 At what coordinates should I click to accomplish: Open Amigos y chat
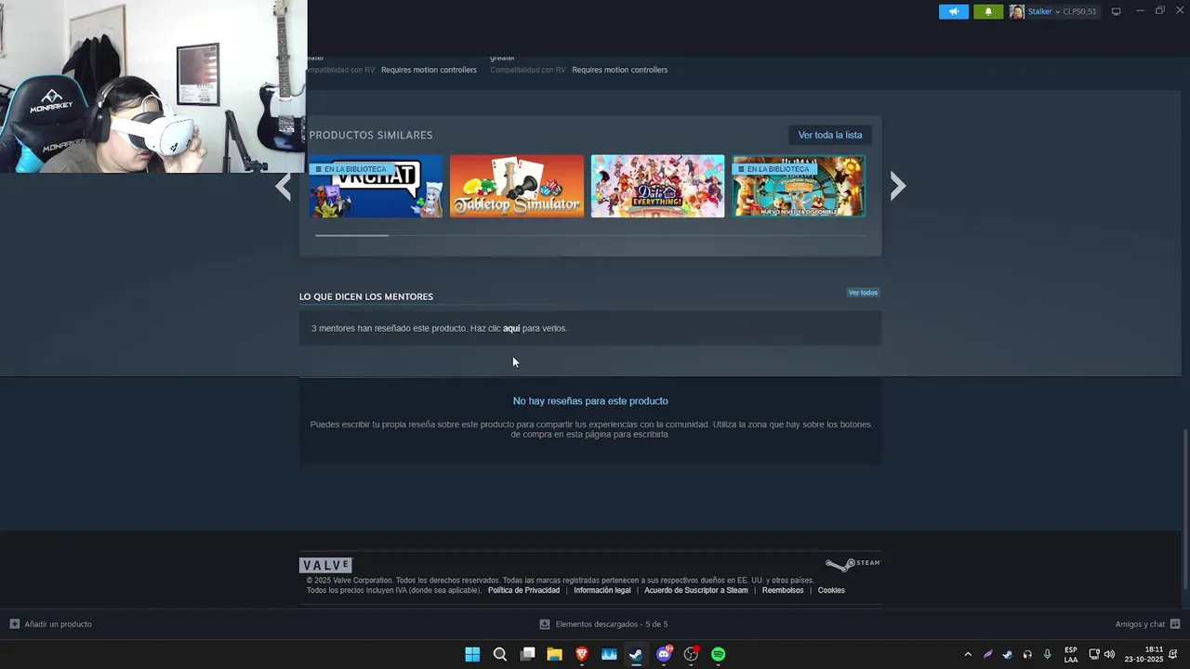1140,624
